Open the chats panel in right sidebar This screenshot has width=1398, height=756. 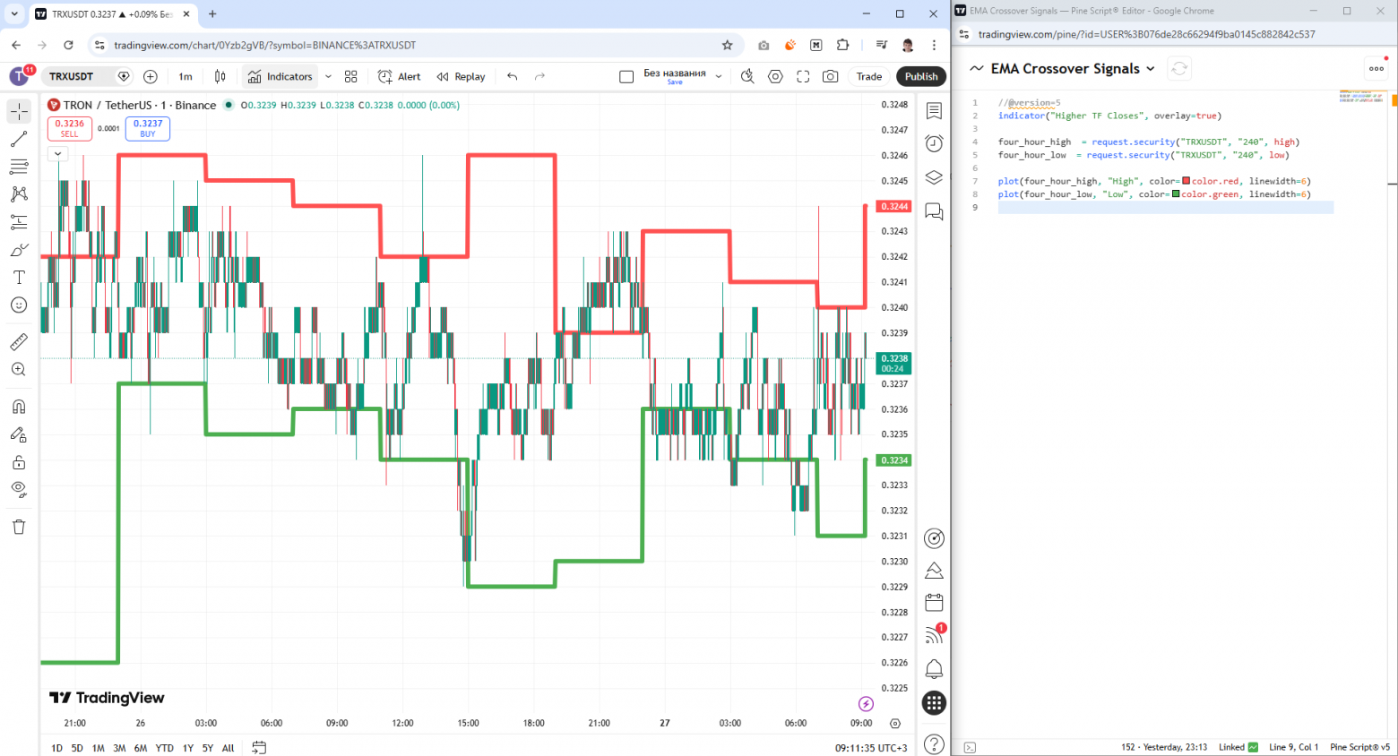[934, 211]
